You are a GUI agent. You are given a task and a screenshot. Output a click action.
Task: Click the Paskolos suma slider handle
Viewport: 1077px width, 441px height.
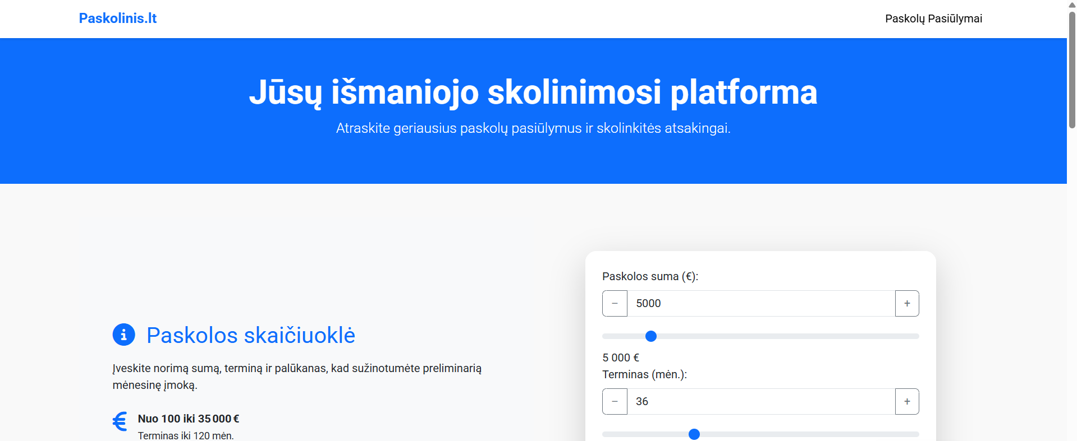point(651,336)
